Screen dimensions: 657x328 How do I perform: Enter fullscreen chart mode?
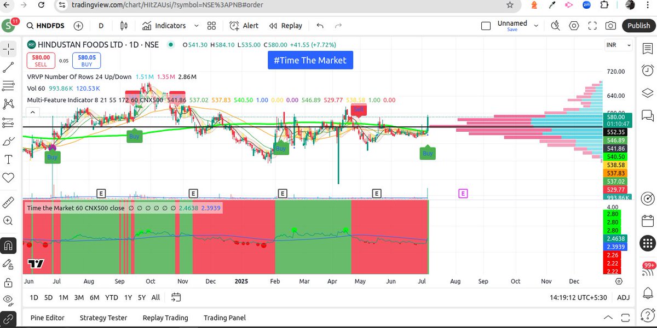point(592,26)
